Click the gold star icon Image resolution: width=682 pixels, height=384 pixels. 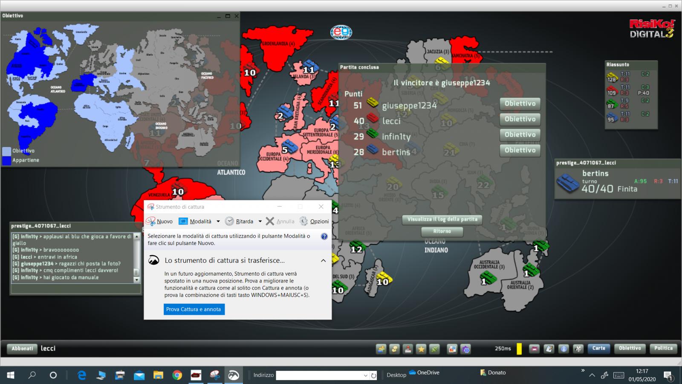421,349
